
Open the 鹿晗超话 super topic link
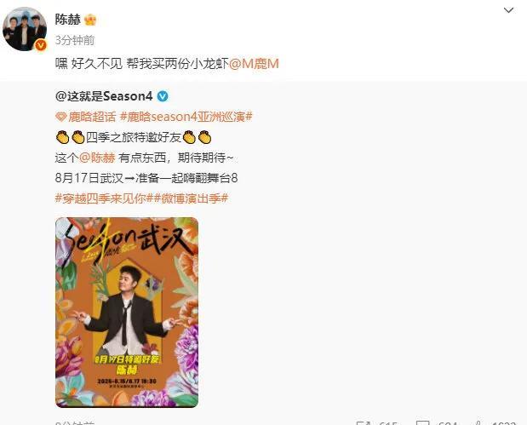coord(92,117)
